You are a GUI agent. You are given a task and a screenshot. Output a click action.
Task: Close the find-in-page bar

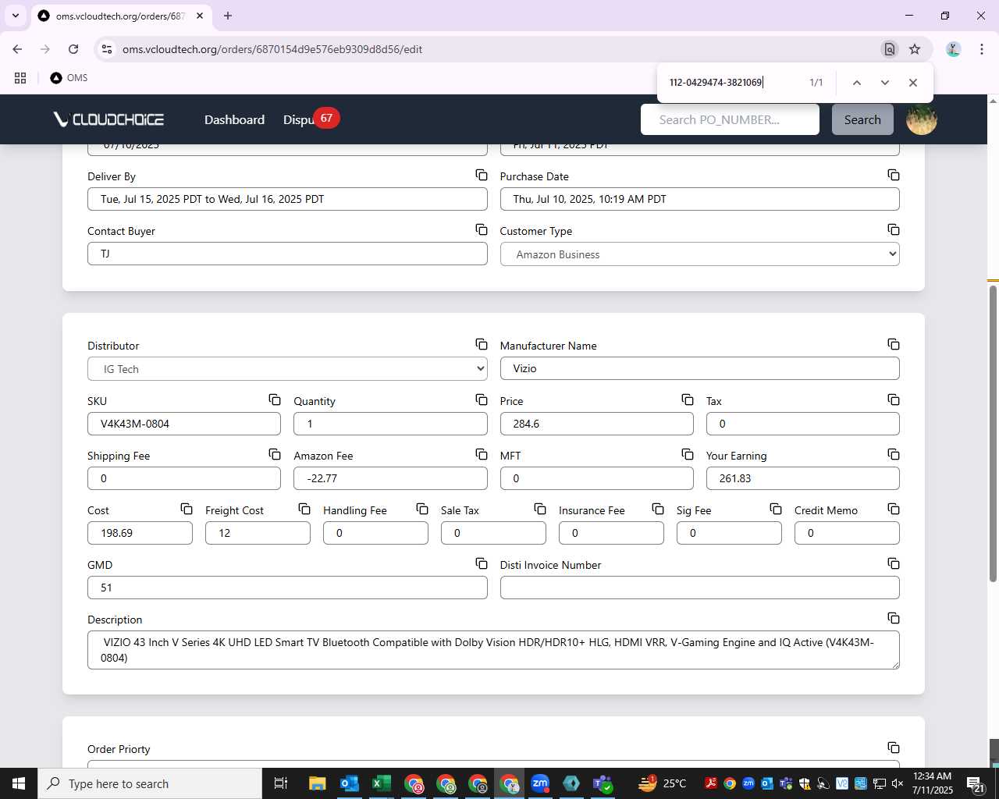point(912,83)
